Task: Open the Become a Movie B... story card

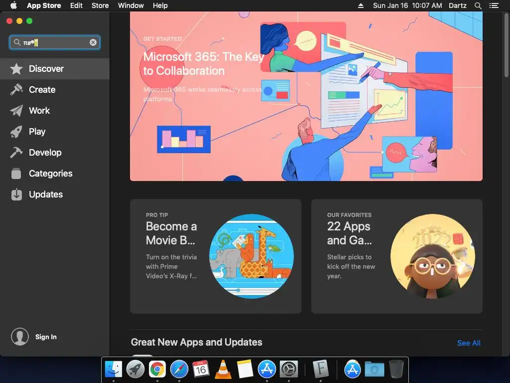Action: click(x=216, y=256)
